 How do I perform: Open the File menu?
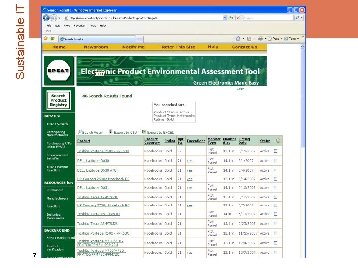click(x=49, y=26)
